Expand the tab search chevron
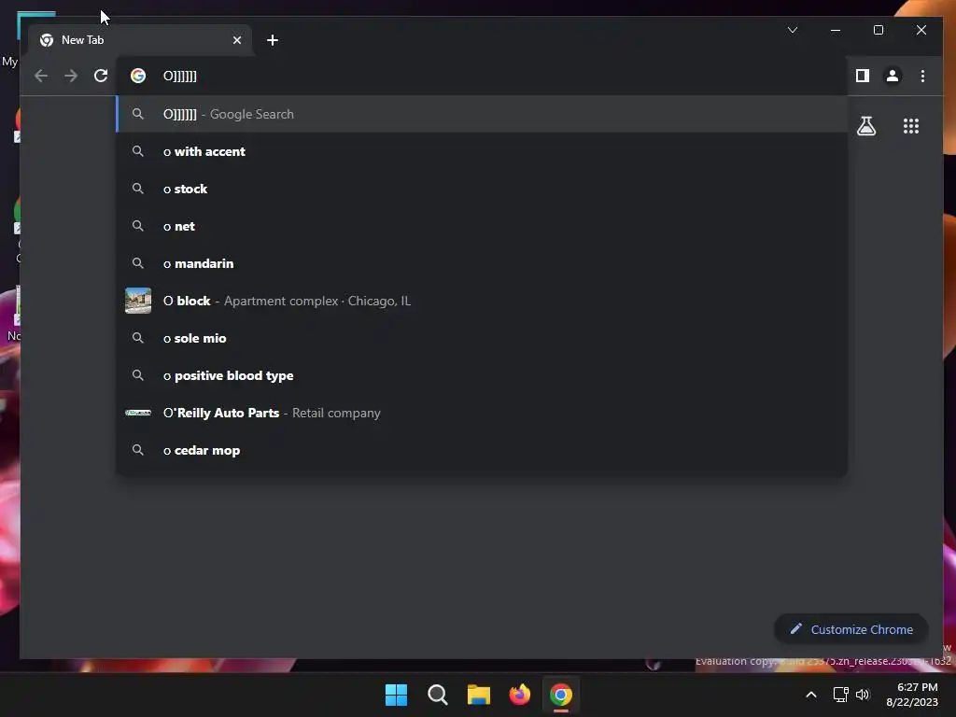The image size is (956, 717). (x=792, y=30)
